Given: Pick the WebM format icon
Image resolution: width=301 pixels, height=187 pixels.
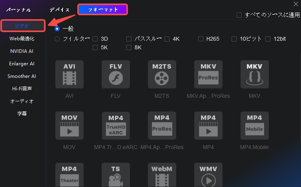Looking at the screenshot, I should [162, 175].
